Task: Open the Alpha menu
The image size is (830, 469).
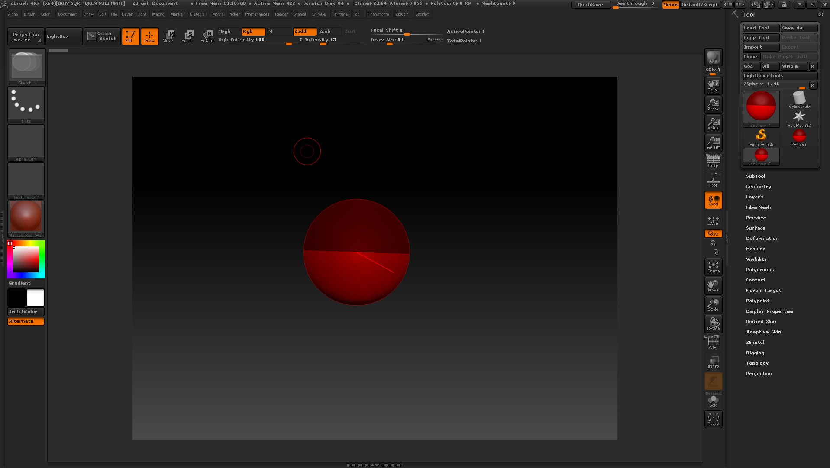Action: (x=13, y=14)
